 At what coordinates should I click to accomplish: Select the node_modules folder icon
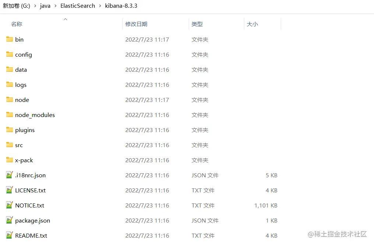click(10, 115)
